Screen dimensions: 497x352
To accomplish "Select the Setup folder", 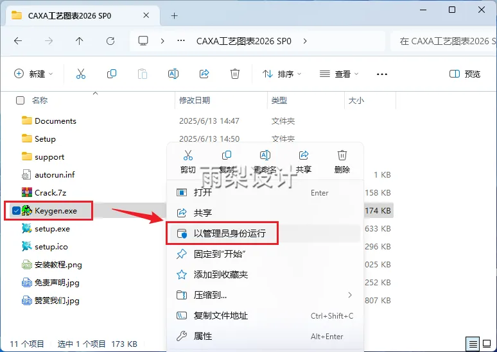I will [x=45, y=139].
